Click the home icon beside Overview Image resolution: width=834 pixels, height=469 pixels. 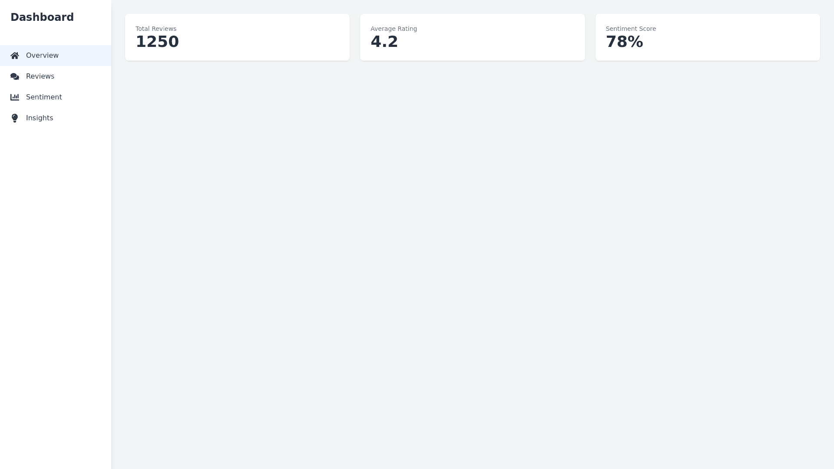(x=15, y=56)
